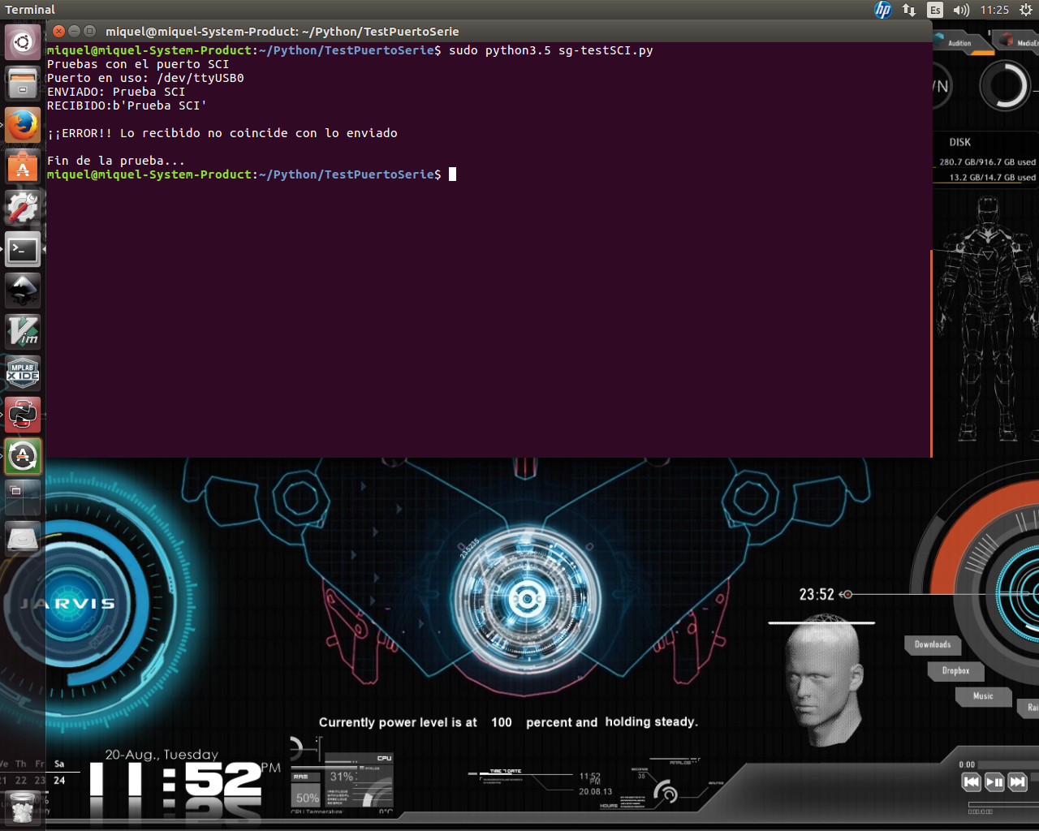Open the Workspace Switcher
This screenshot has width=1039, height=831.
click(23, 497)
